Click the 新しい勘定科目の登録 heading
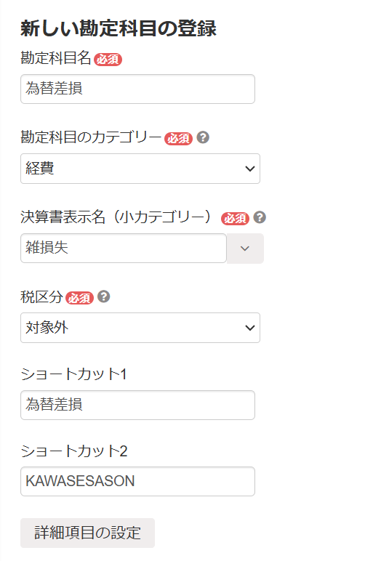The height and width of the screenshot is (561, 389). pyautogui.click(x=119, y=28)
